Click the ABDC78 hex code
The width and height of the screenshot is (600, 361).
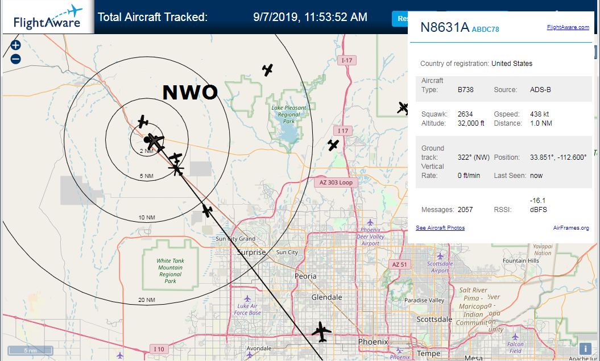tap(485, 30)
